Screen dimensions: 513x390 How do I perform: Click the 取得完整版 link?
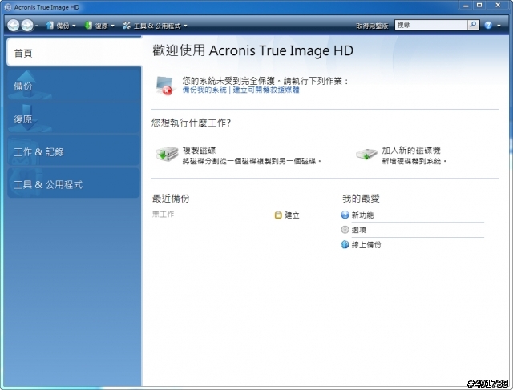[372, 26]
